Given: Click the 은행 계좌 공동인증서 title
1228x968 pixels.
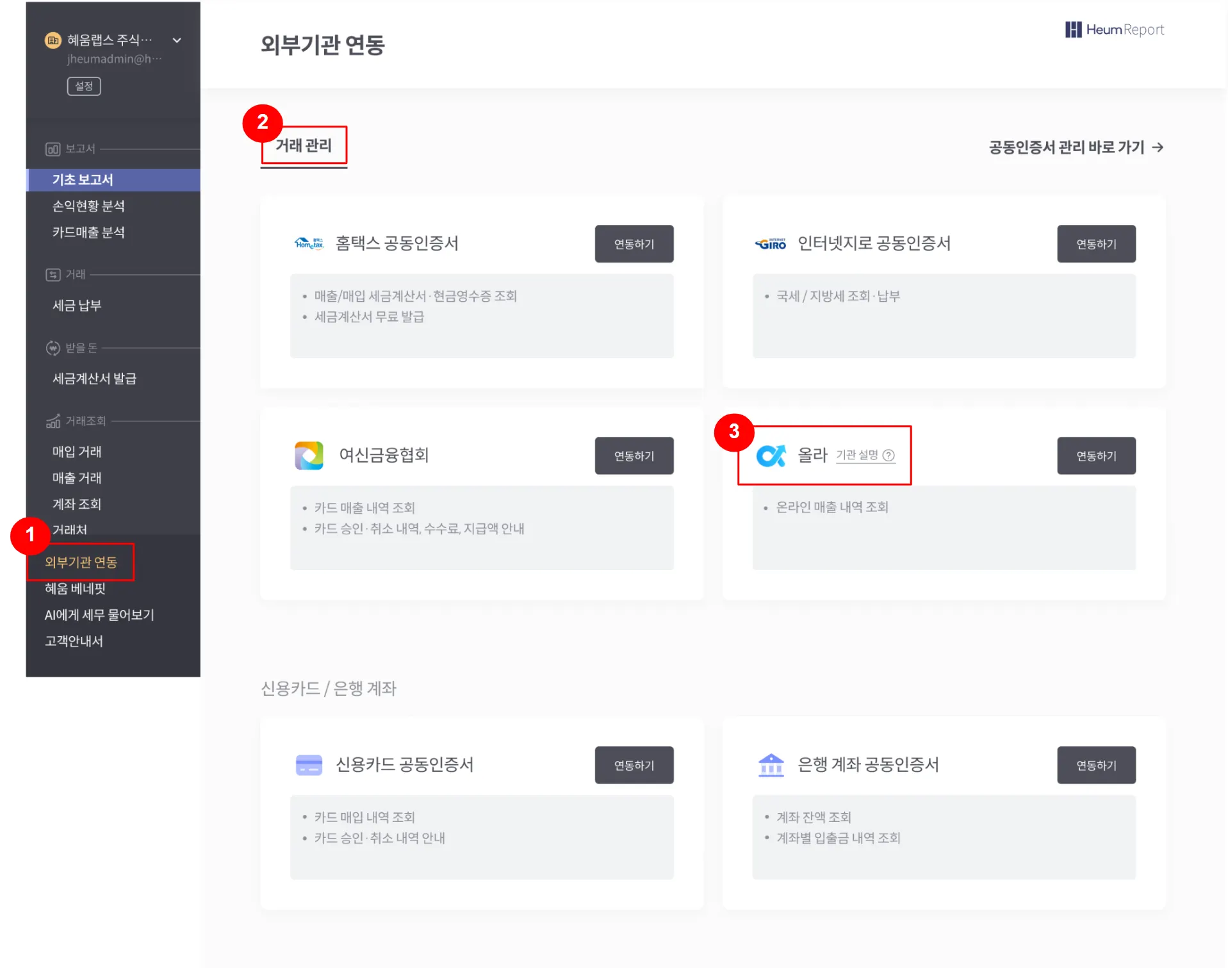Looking at the screenshot, I should tap(868, 765).
